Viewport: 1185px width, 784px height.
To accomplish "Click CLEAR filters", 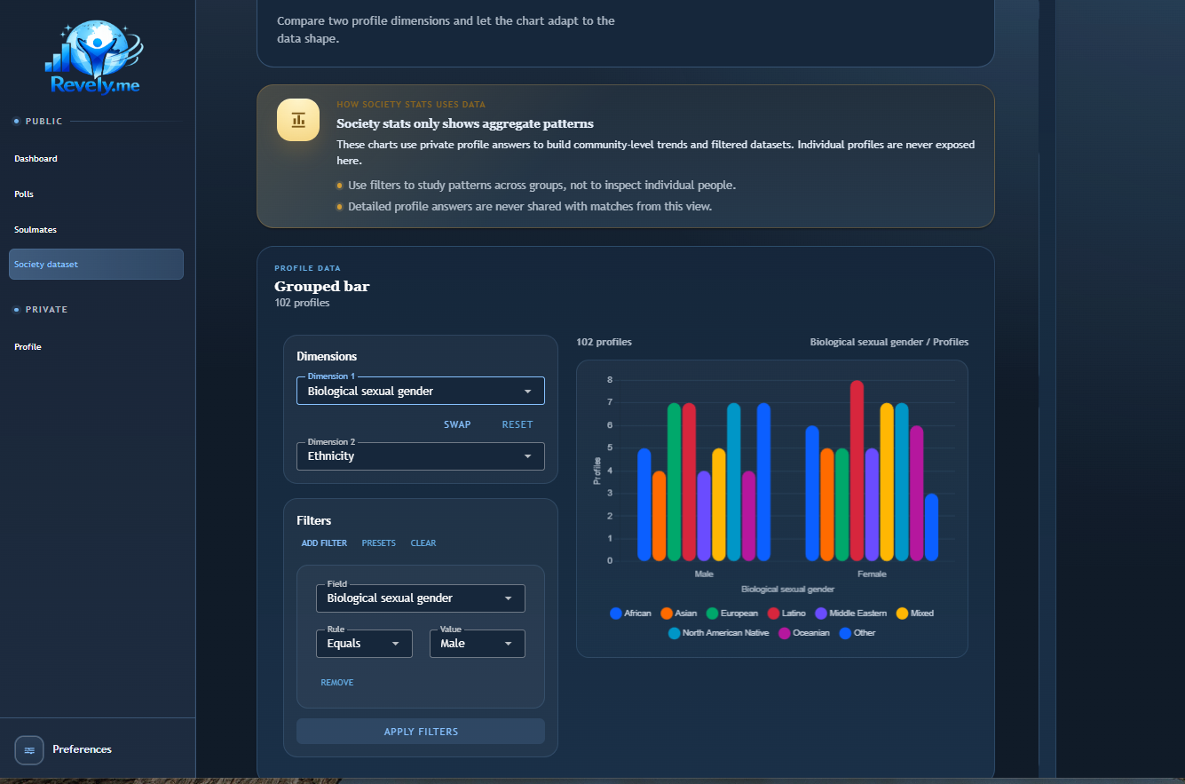I will click(x=423, y=543).
